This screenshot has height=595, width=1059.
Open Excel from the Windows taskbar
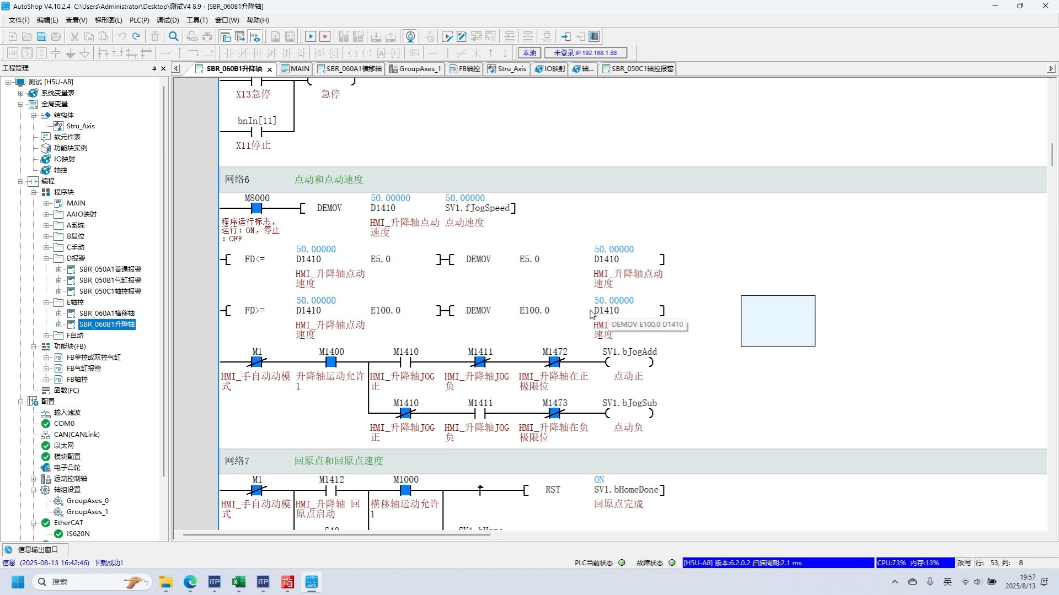point(239,582)
